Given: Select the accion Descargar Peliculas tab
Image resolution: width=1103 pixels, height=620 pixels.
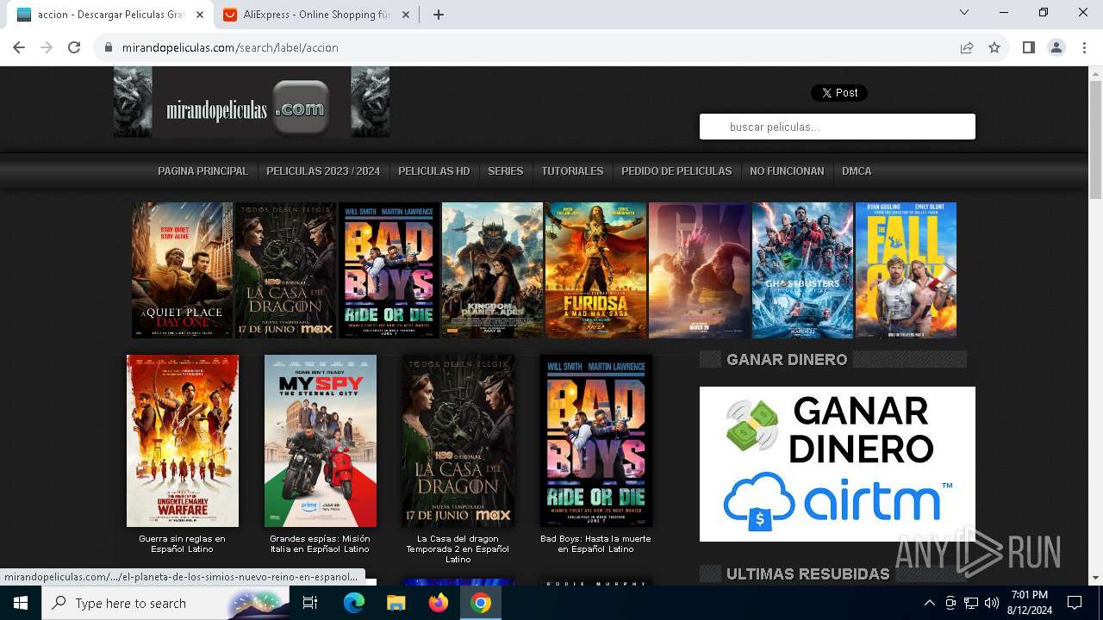Looking at the screenshot, I should [x=110, y=15].
